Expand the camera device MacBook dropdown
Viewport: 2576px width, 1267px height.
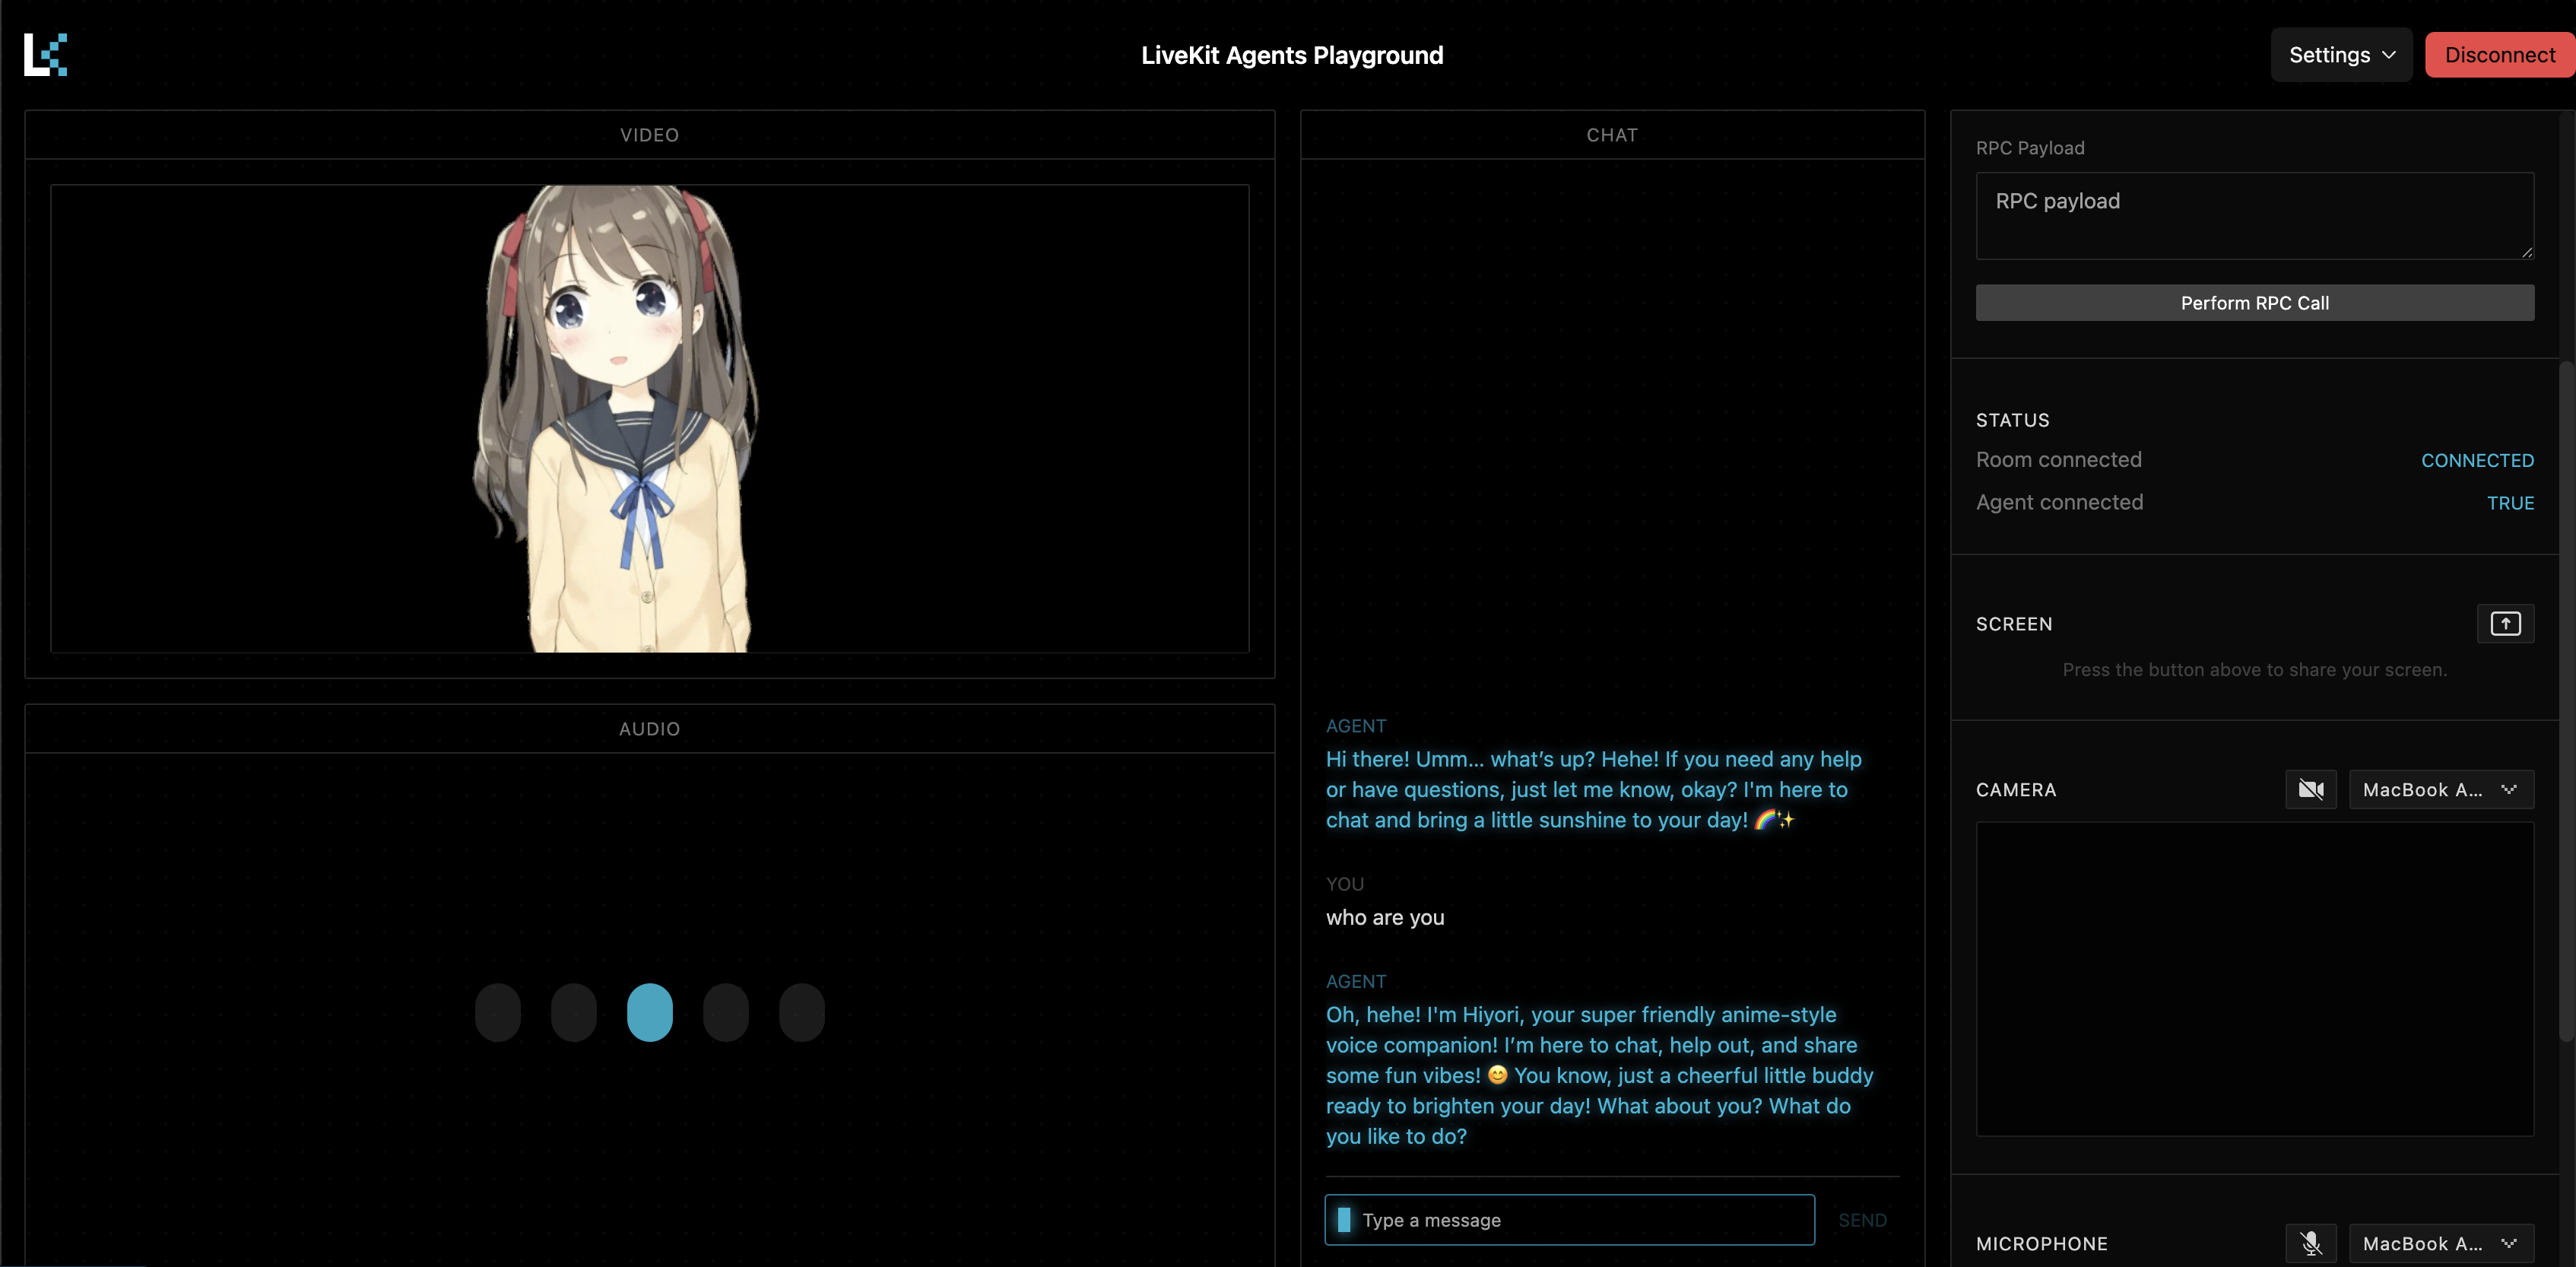pyautogui.click(x=2440, y=790)
